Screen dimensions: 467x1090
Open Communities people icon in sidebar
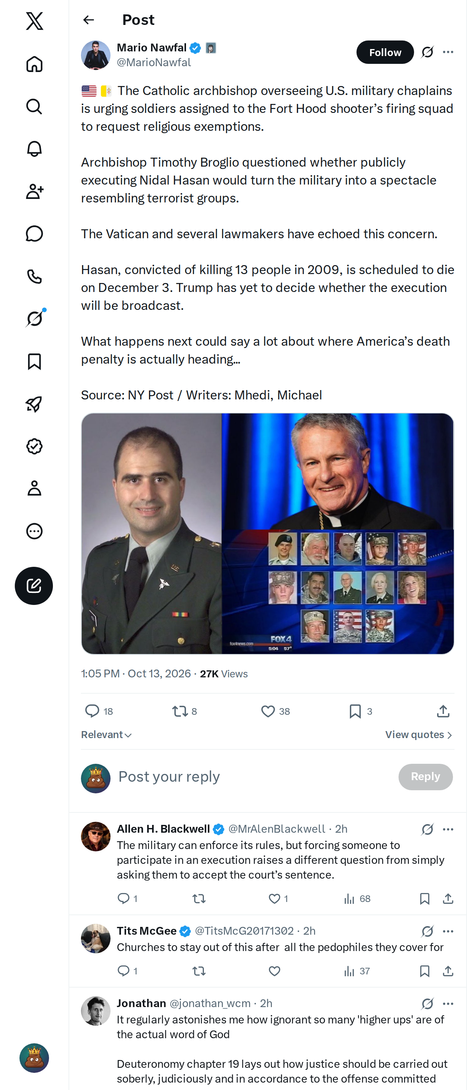click(34, 191)
